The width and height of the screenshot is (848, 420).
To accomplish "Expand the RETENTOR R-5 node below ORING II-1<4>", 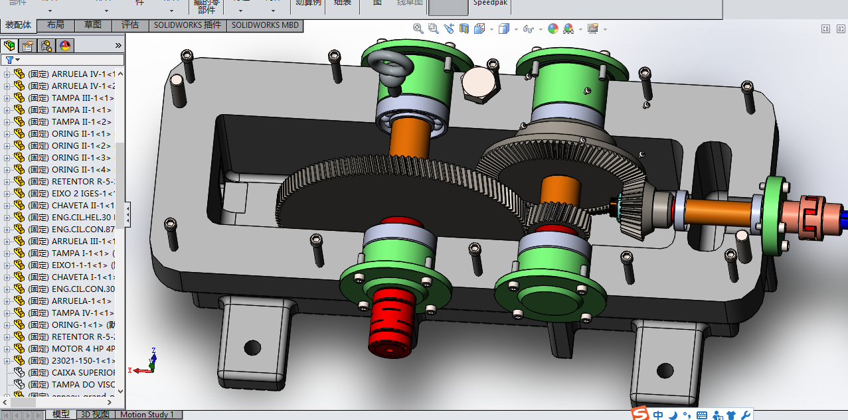I will [7, 182].
